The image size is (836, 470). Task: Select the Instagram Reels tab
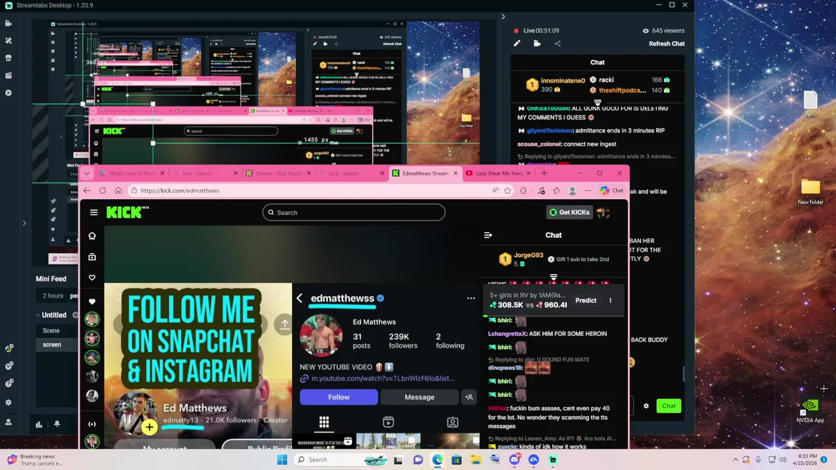[388, 422]
